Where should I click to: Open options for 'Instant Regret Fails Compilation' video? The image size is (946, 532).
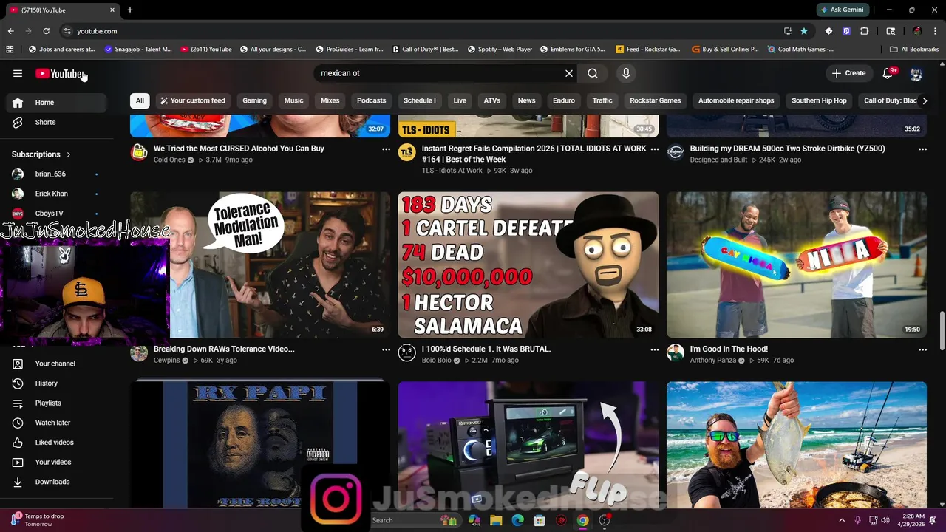click(654, 149)
